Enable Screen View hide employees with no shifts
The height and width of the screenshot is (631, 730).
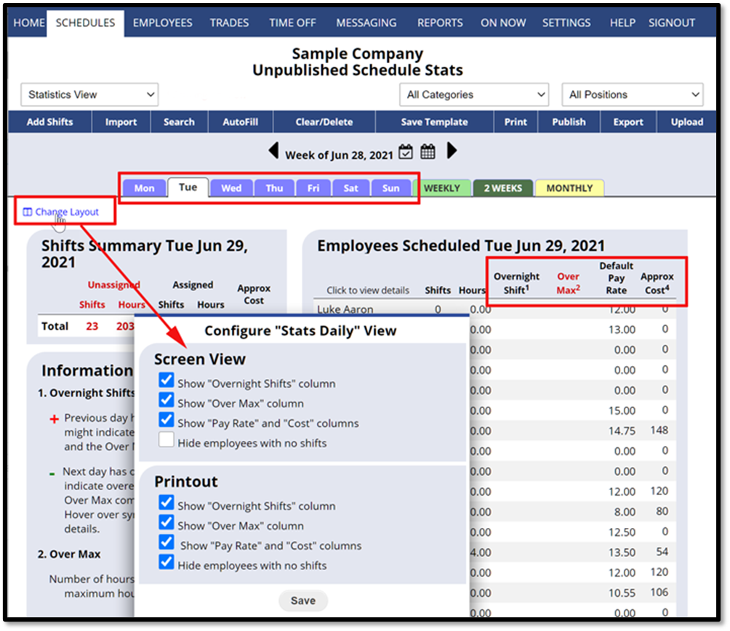[167, 440]
